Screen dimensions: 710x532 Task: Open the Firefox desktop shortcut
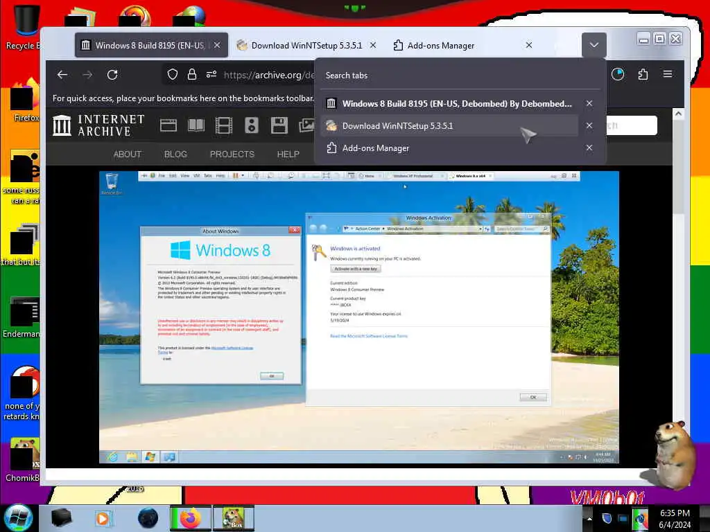[25, 100]
